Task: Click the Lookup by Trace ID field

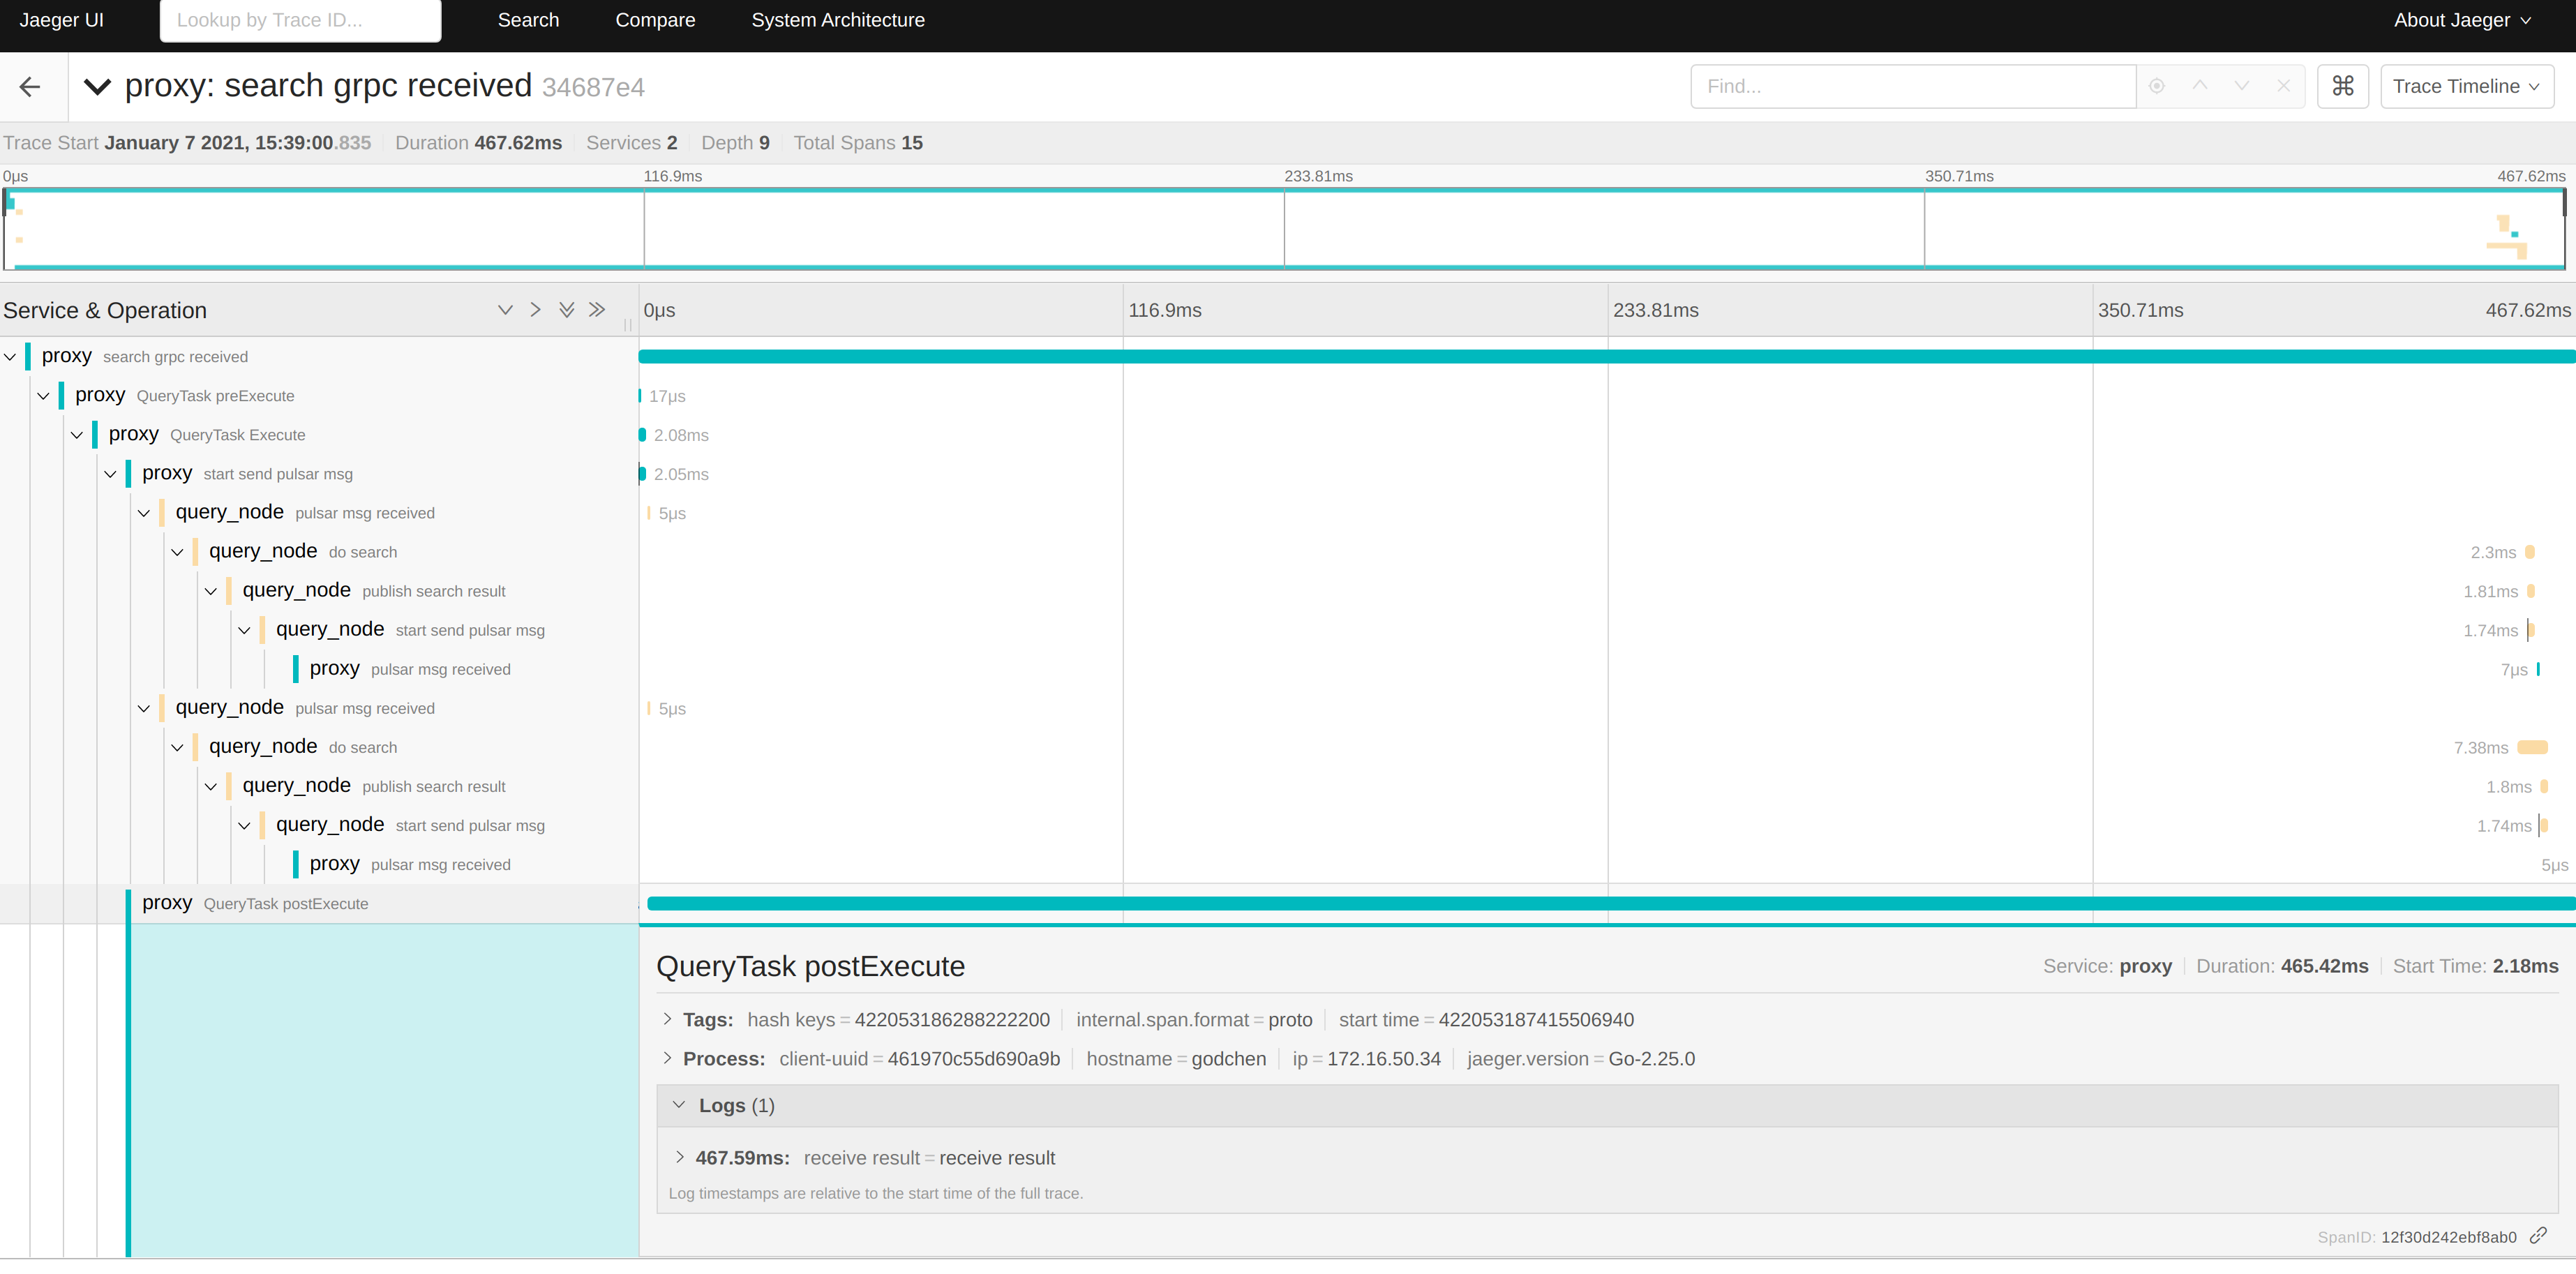Action: pyautogui.click(x=300, y=20)
